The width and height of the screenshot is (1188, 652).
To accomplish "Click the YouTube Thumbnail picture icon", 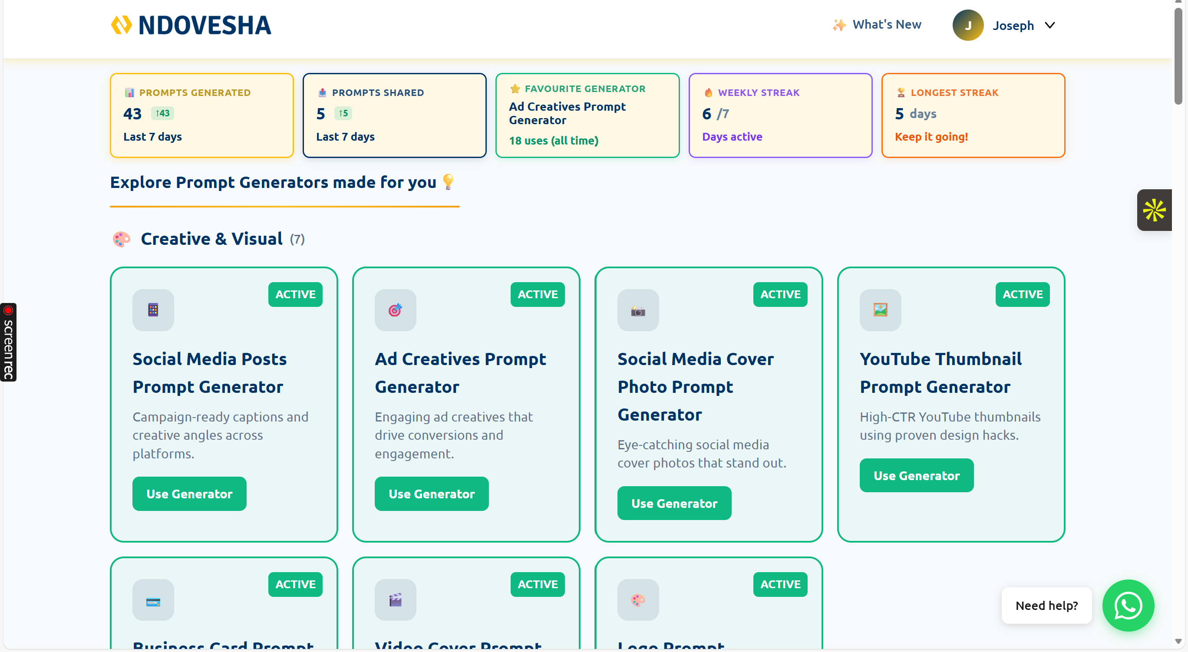I will (880, 310).
